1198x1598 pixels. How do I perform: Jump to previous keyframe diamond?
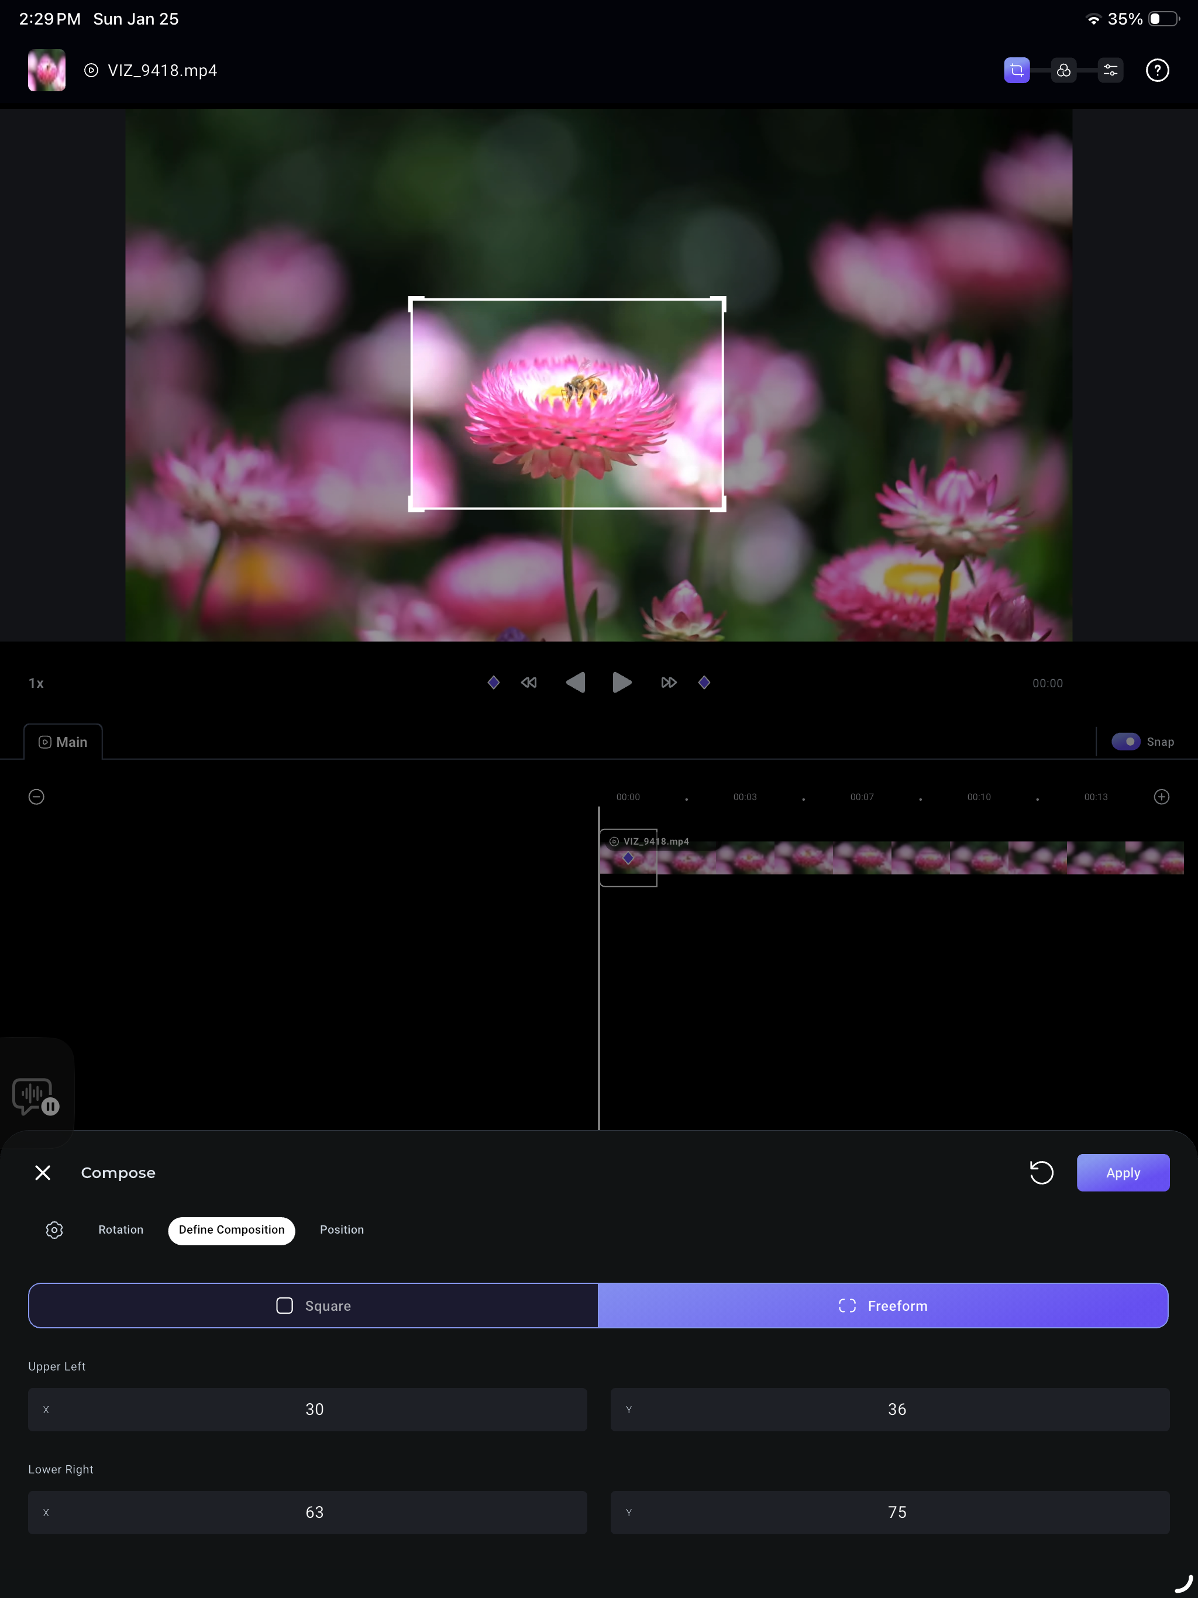coord(494,682)
